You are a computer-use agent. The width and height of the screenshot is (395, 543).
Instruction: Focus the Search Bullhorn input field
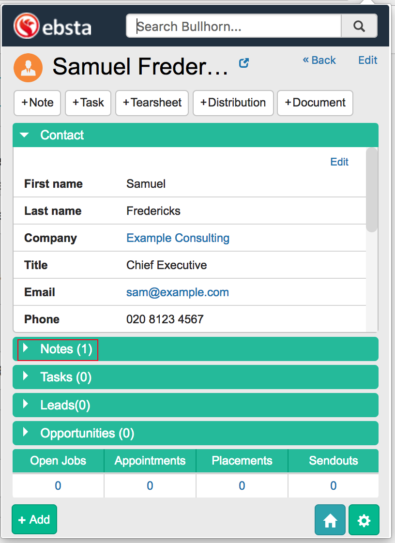point(233,26)
